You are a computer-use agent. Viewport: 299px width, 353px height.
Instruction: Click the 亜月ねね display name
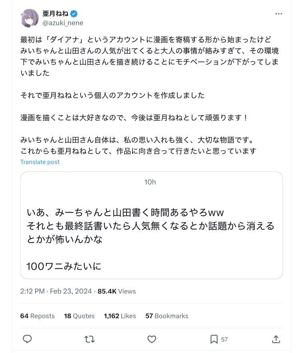click(x=55, y=14)
